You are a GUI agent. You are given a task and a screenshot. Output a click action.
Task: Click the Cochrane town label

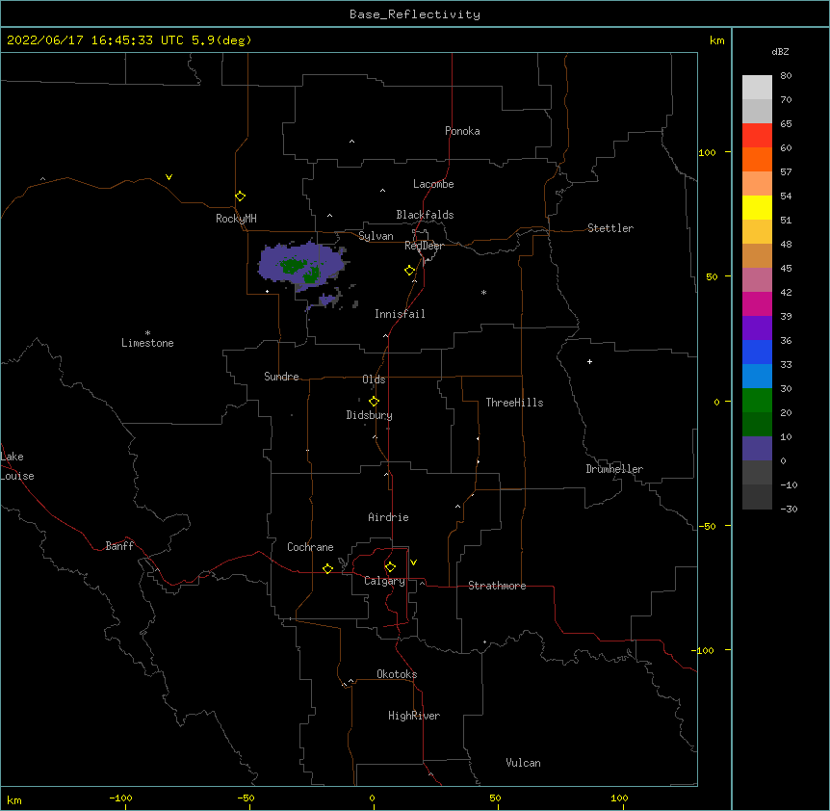coord(310,547)
